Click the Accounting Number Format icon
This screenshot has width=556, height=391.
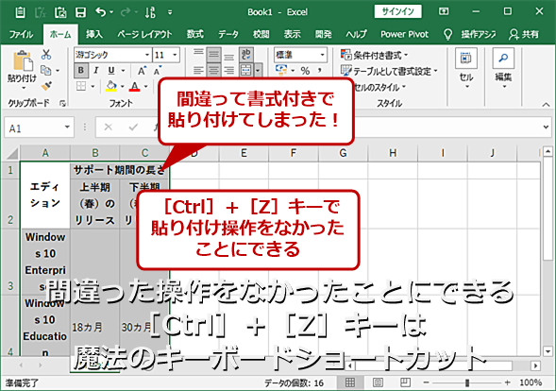pyautogui.click(x=281, y=70)
